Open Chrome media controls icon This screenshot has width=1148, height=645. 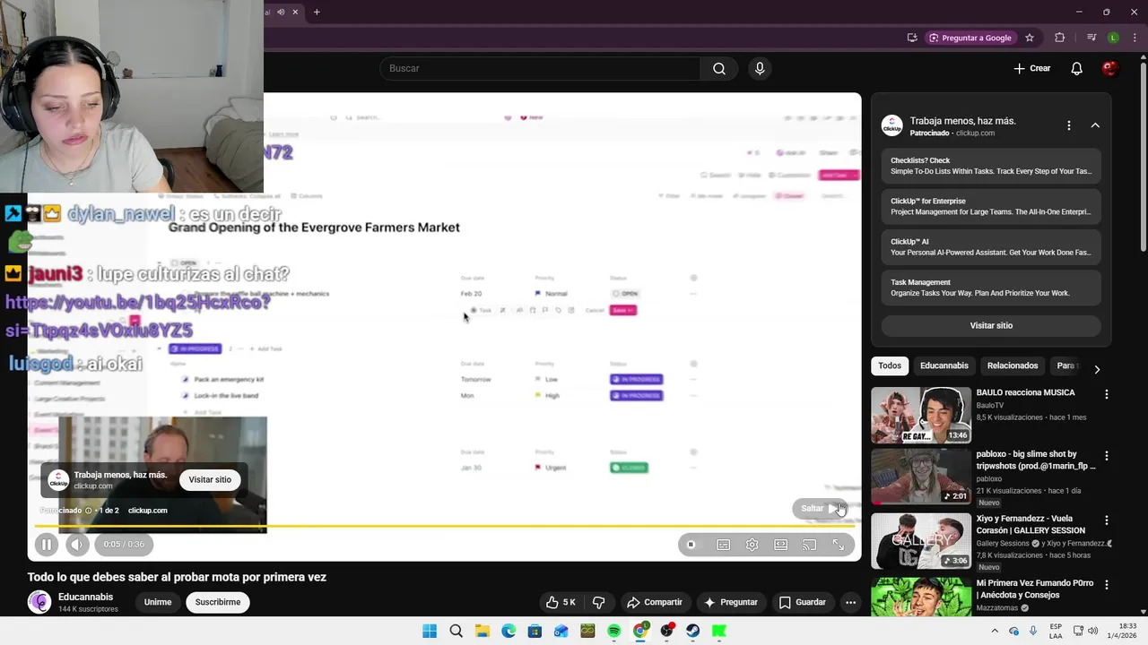click(1091, 38)
